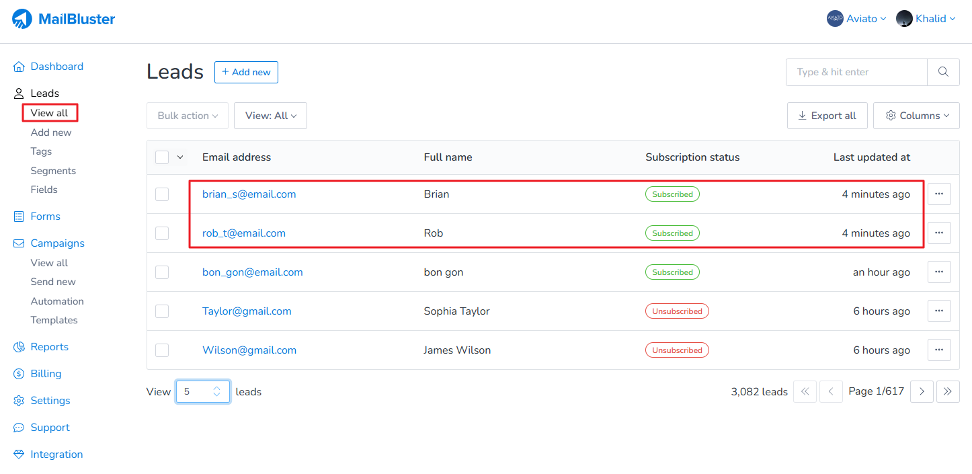Click the magnifying glass search icon
The width and height of the screenshot is (972, 474).
pyautogui.click(x=943, y=72)
